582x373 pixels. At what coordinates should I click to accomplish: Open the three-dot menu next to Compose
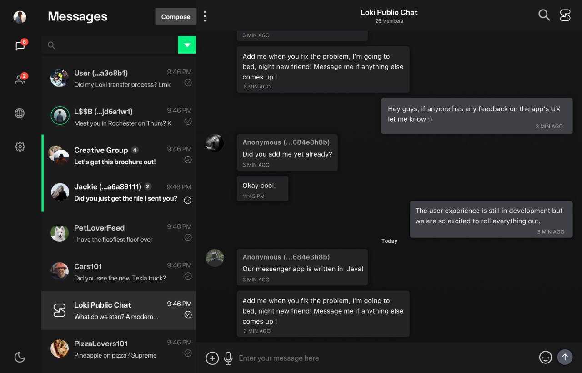(205, 16)
